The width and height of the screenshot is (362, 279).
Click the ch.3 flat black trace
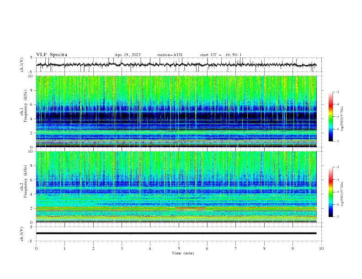click(176, 233)
